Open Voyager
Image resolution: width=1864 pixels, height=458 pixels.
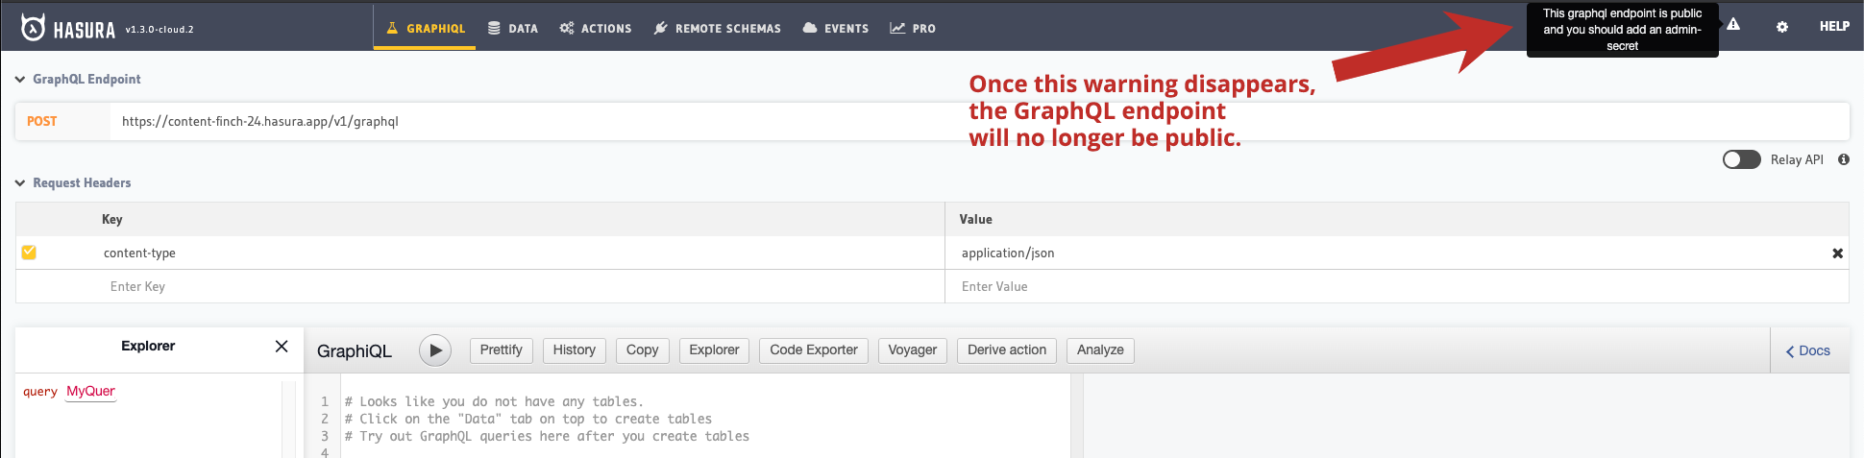pos(913,350)
